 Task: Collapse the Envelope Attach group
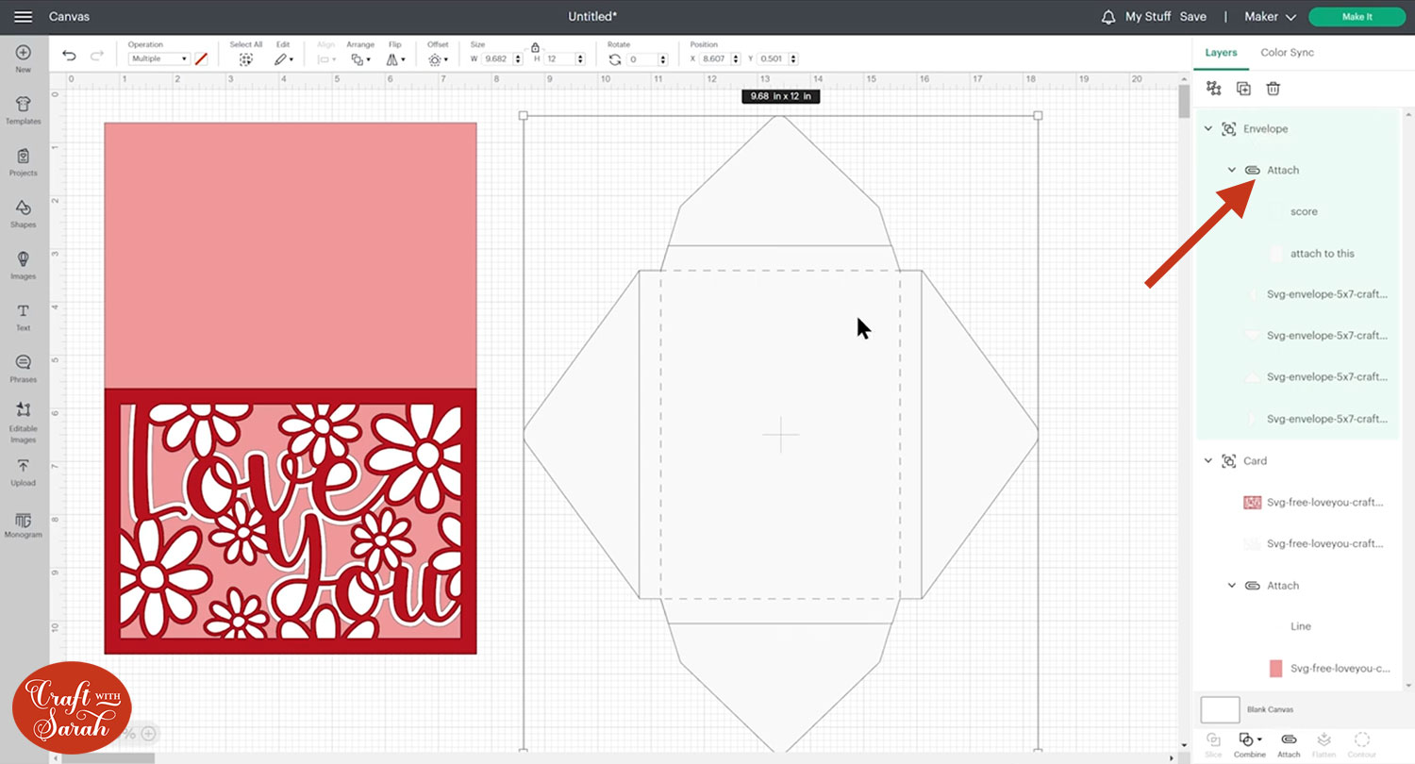pyautogui.click(x=1232, y=170)
